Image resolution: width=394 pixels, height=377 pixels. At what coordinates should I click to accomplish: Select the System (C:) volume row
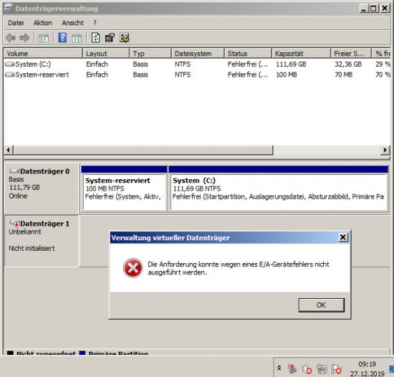tap(197, 65)
